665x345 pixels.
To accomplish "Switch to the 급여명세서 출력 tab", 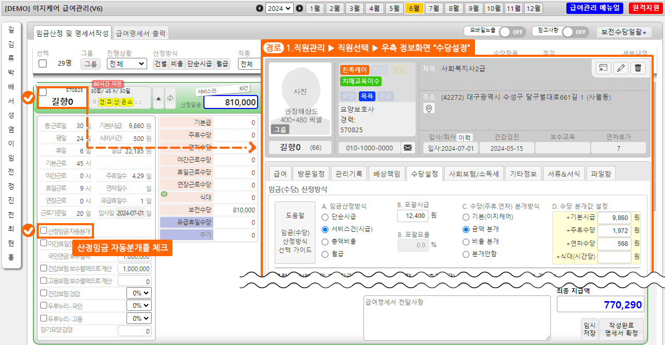I will point(141,34).
